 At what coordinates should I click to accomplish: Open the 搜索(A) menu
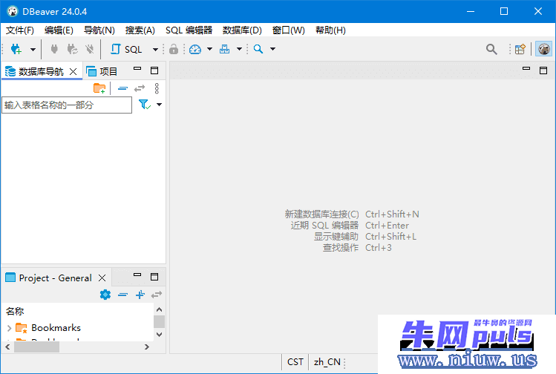point(140,30)
